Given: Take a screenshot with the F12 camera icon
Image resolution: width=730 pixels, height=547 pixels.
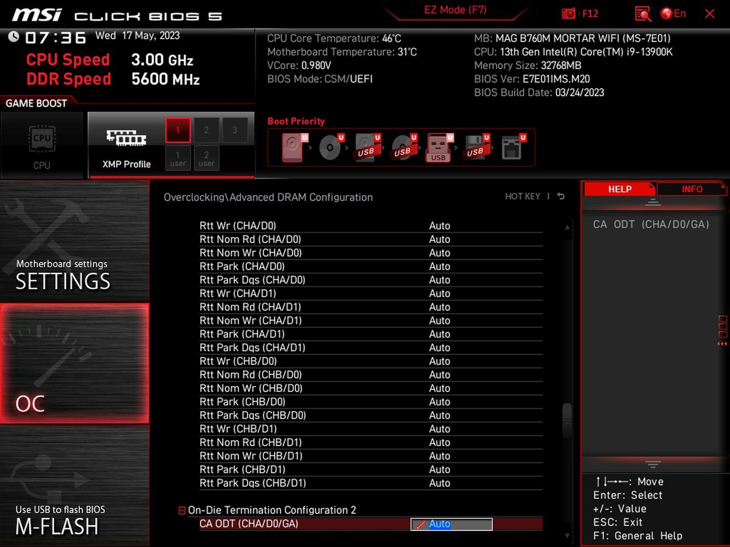Looking at the screenshot, I should [569, 13].
